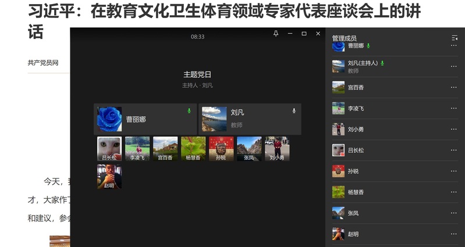Mute 刘凡(主持人) microphone in member list

coord(382,63)
